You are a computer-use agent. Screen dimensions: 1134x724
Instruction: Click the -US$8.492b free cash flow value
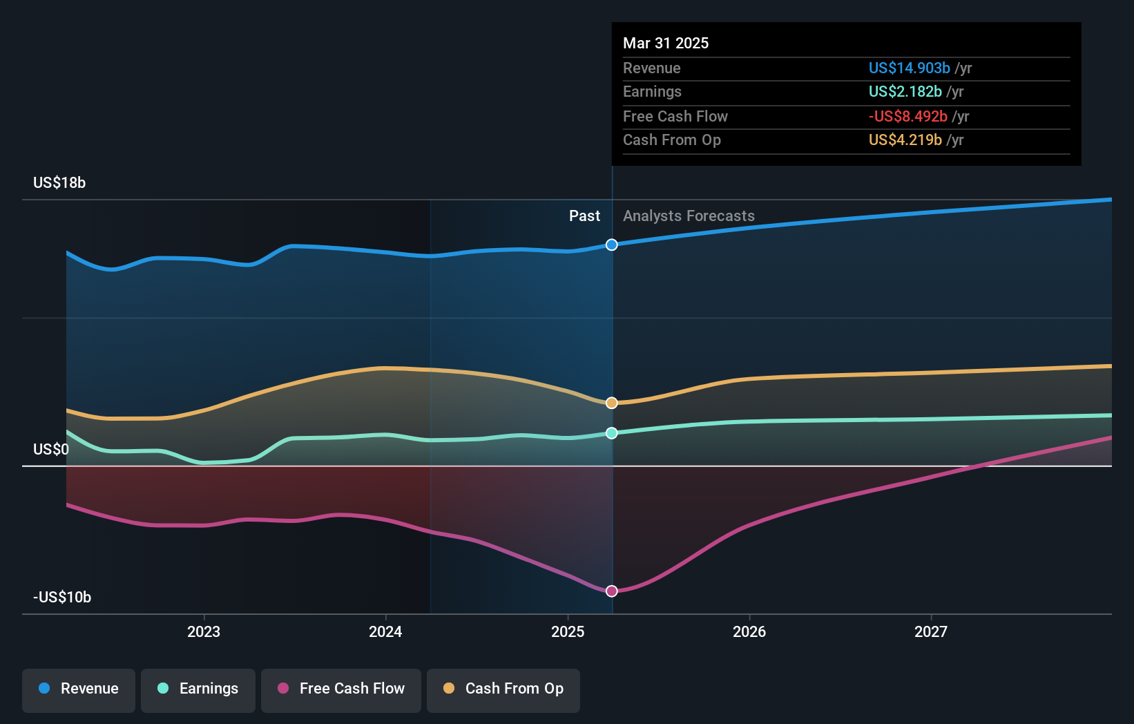tap(907, 116)
